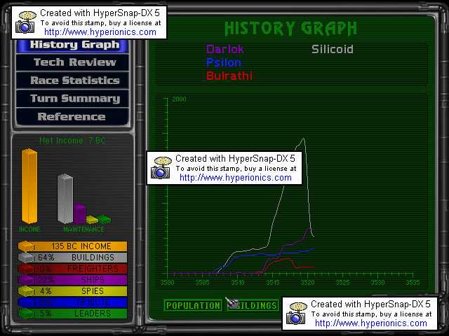Click the green 5% Leaders legend row

[73, 314]
